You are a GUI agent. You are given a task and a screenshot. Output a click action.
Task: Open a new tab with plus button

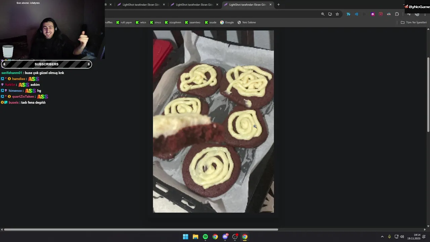(278, 5)
